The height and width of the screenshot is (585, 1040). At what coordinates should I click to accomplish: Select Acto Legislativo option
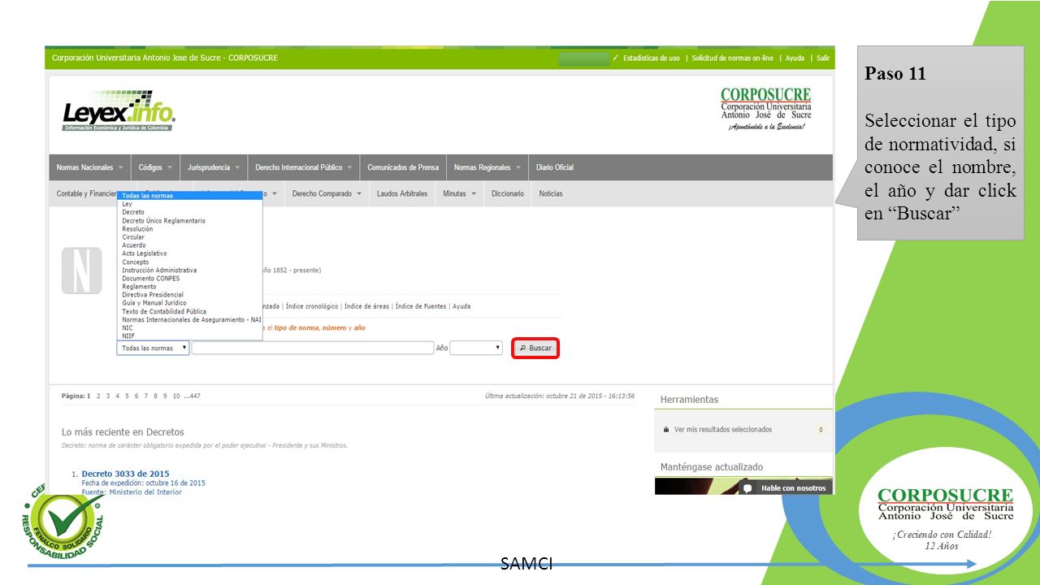click(x=189, y=253)
